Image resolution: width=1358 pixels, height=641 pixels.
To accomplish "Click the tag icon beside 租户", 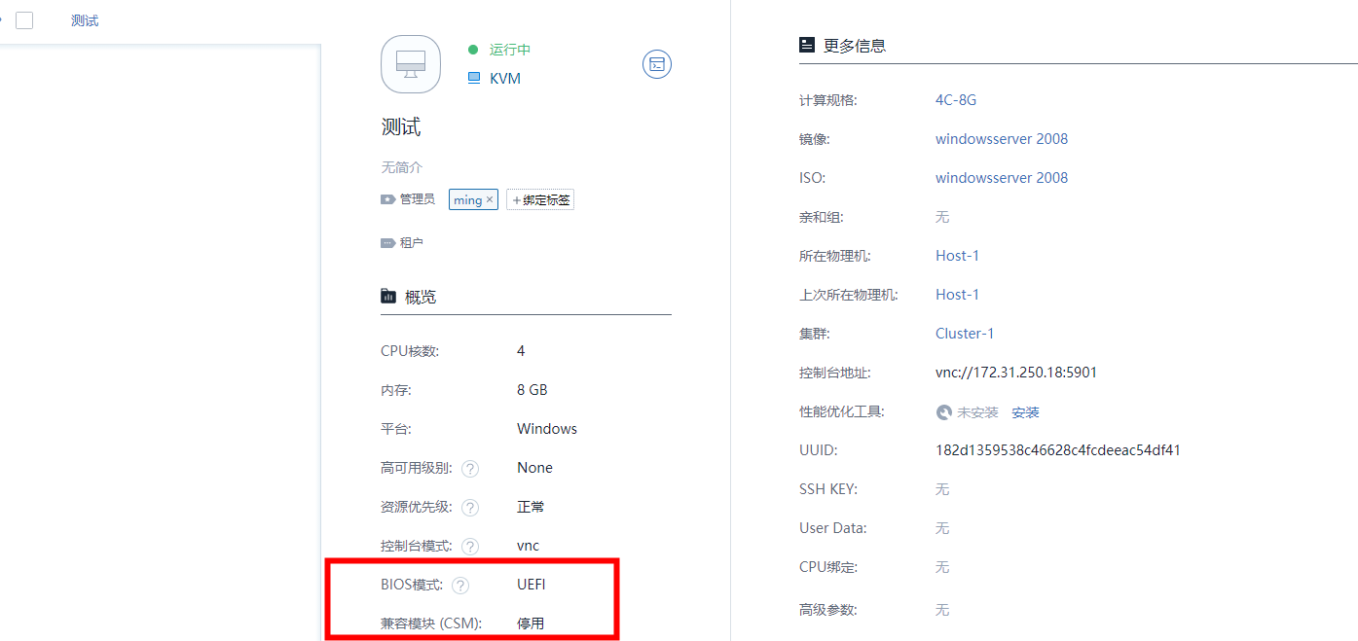I will pyautogui.click(x=387, y=243).
